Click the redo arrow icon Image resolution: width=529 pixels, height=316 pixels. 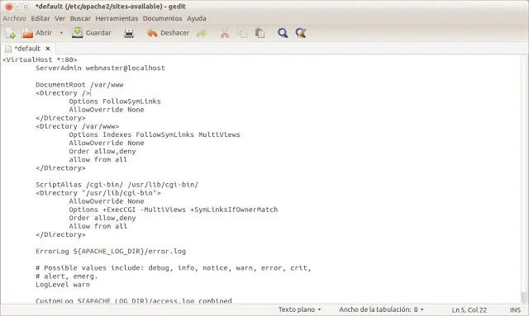[x=202, y=33]
